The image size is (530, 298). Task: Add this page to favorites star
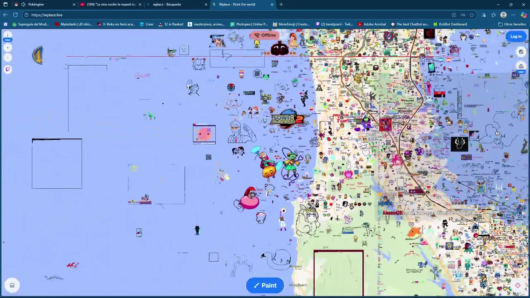point(472,15)
